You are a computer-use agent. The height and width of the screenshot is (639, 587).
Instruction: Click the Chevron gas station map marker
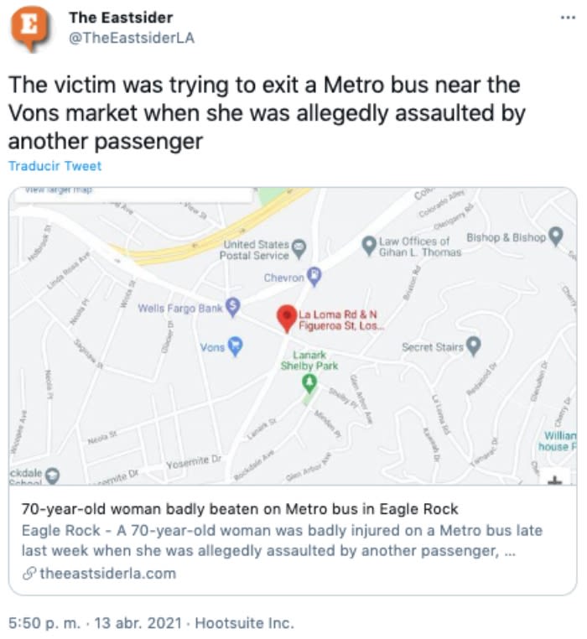(x=314, y=274)
